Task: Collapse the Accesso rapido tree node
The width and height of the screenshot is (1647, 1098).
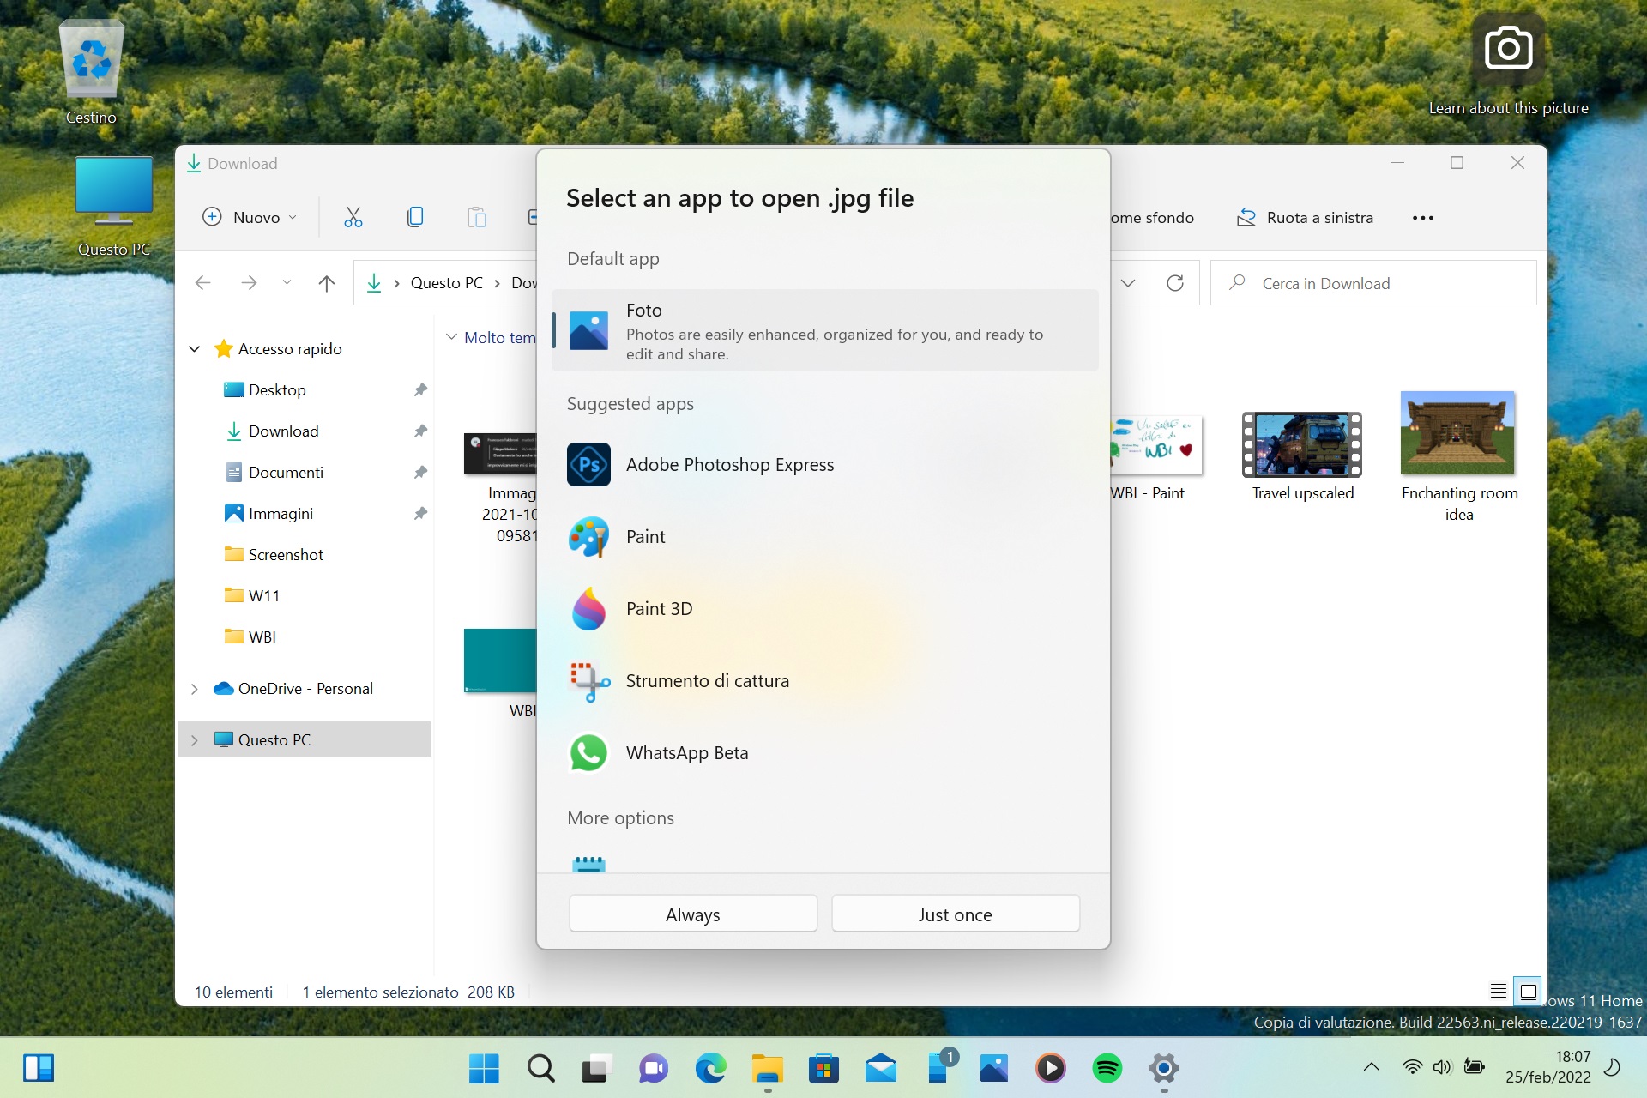Action: point(195,348)
